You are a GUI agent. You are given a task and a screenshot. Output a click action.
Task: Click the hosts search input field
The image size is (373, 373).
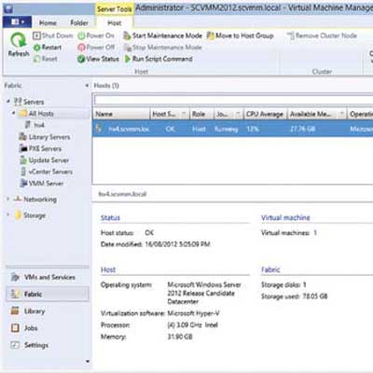click(233, 100)
